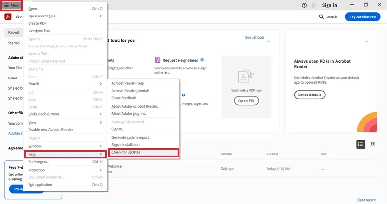Sort by the SIZE column header
The width and height of the screenshot is (387, 204).
(x=323, y=154)
